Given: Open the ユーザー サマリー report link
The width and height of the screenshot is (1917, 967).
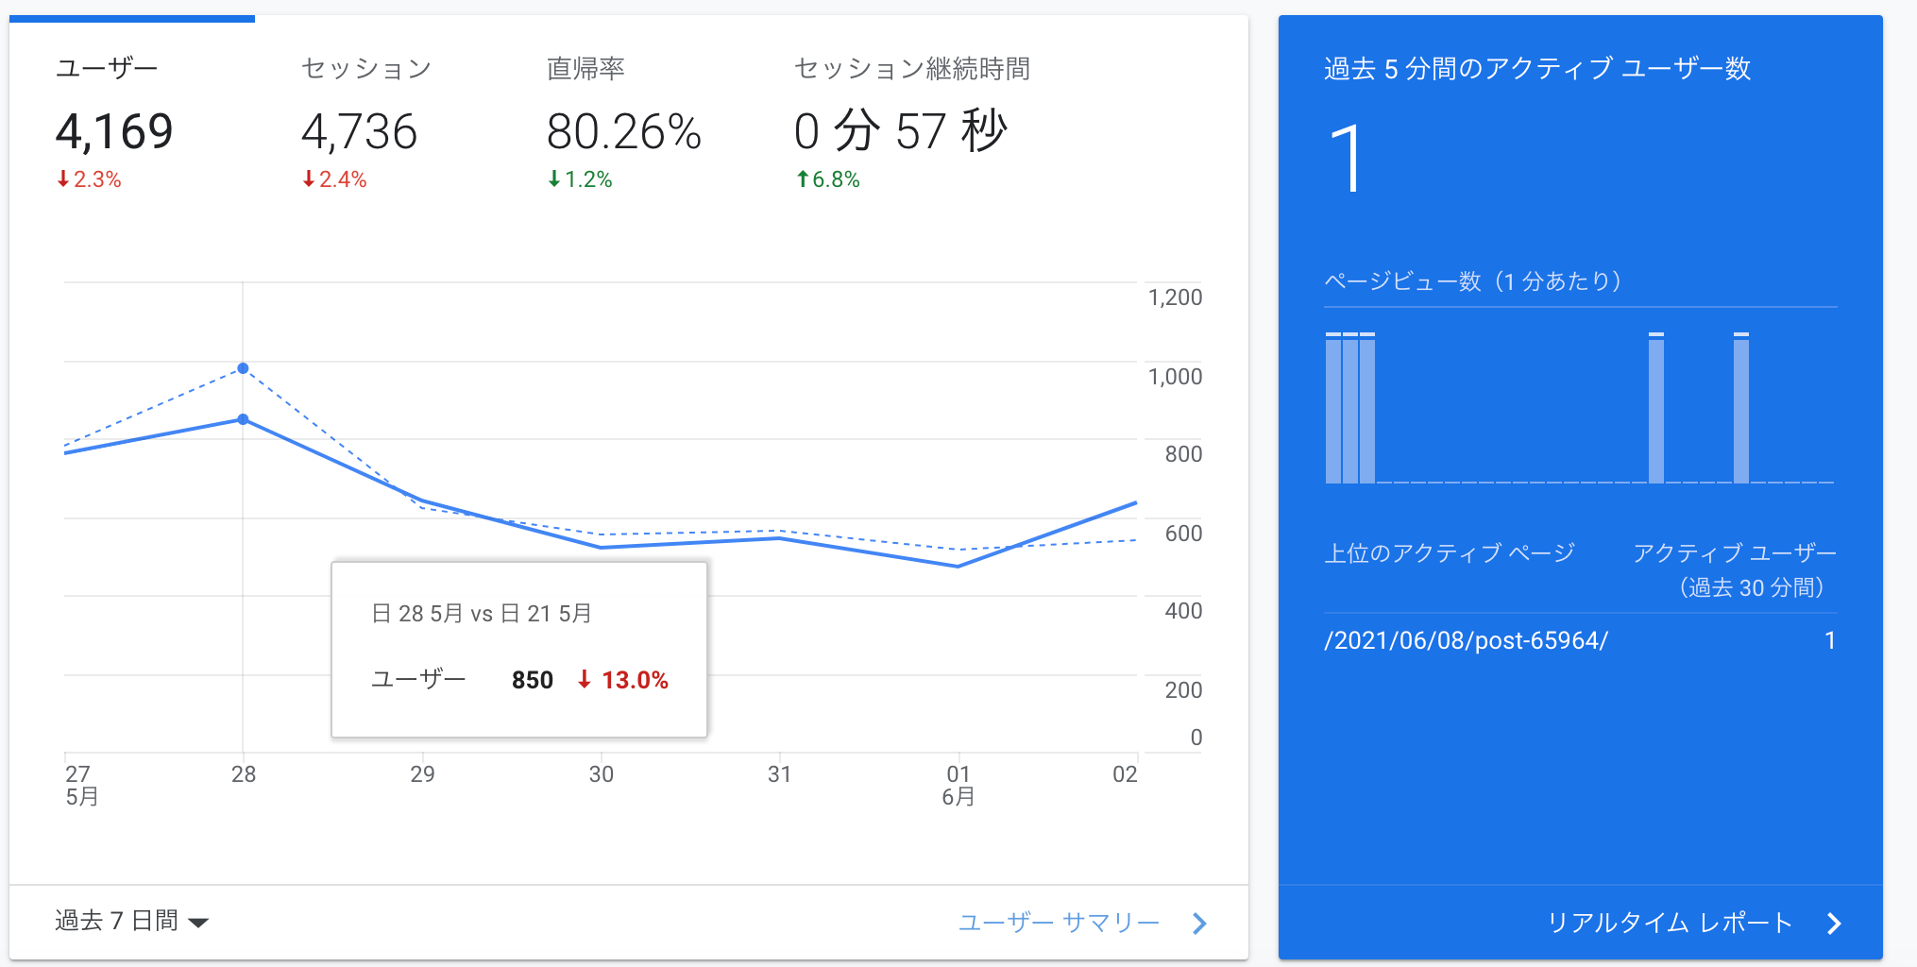Looking at the screenshot, I should pos(1058,923).
